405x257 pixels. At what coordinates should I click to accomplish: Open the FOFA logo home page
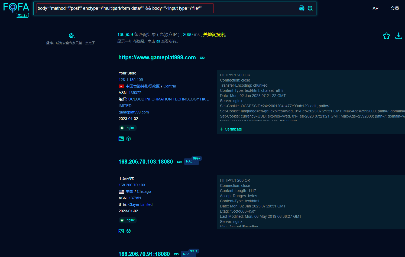coord(16,7)
